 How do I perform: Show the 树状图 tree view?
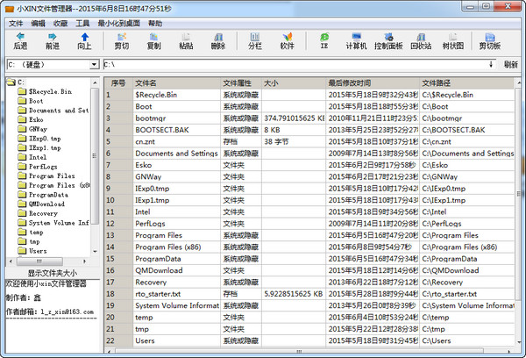tap(451, 40)
